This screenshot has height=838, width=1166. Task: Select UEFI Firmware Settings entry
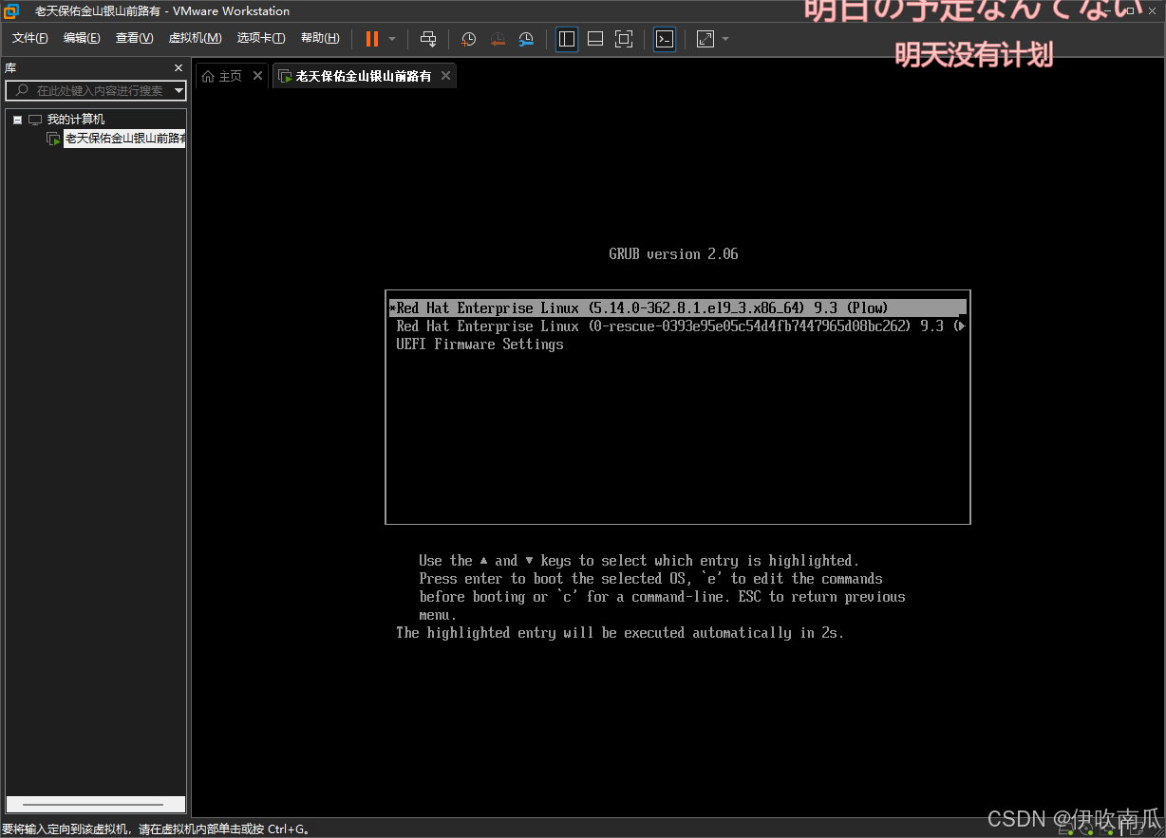480,344
